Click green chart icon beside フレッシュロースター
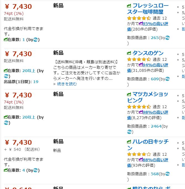 pyautogui.click(x=129, y=6)
